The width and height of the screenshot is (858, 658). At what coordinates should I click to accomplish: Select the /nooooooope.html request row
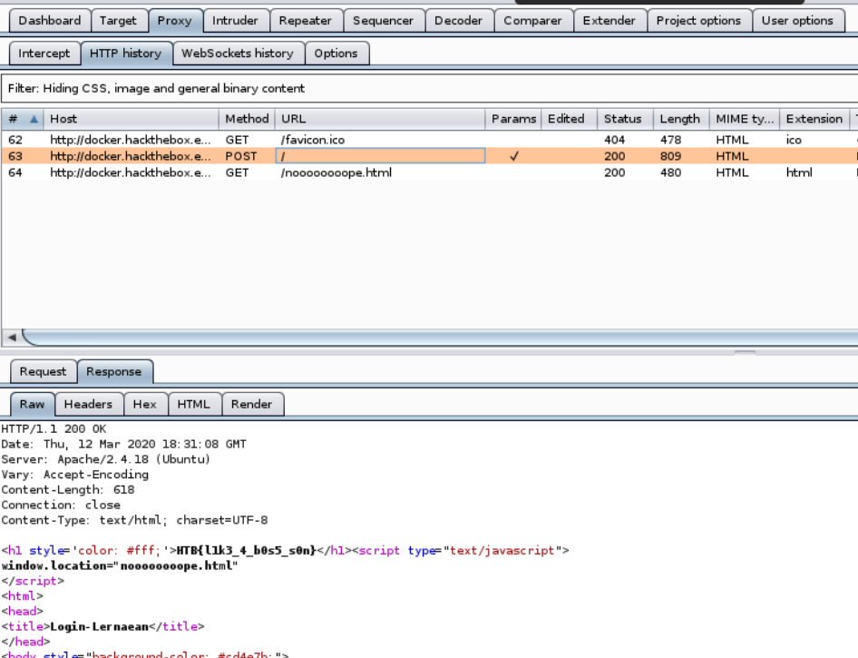pos(336,172)
